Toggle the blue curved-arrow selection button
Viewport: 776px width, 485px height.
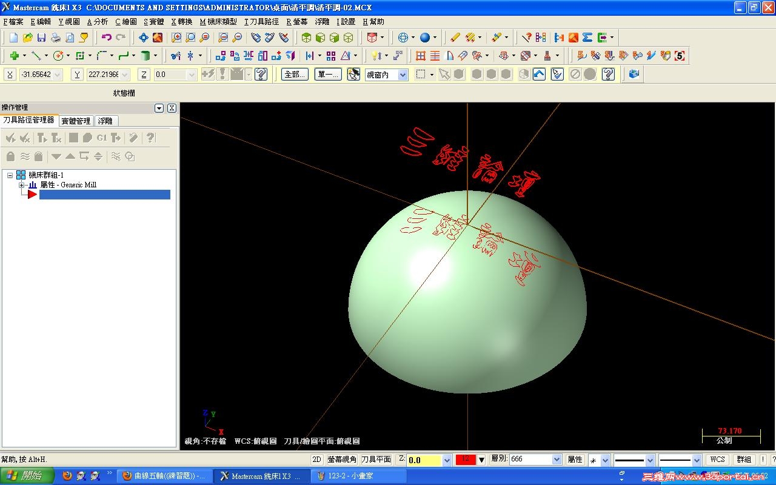[x=540, y=74]
